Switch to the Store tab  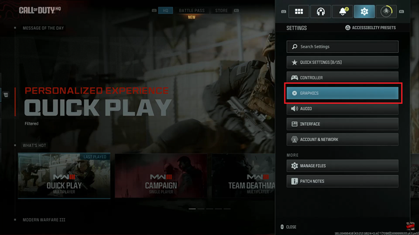(x=221, y=11)
